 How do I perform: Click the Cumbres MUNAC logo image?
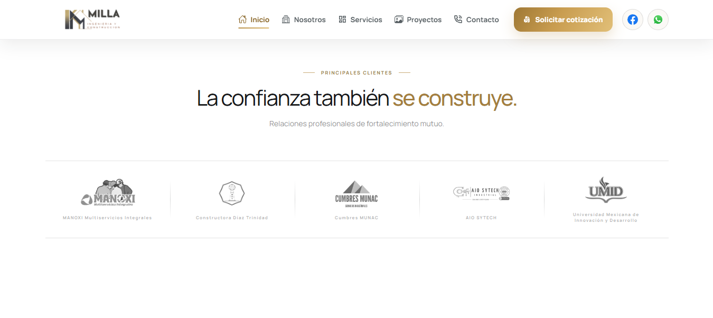pyautogui.click(x=356, y=194)
